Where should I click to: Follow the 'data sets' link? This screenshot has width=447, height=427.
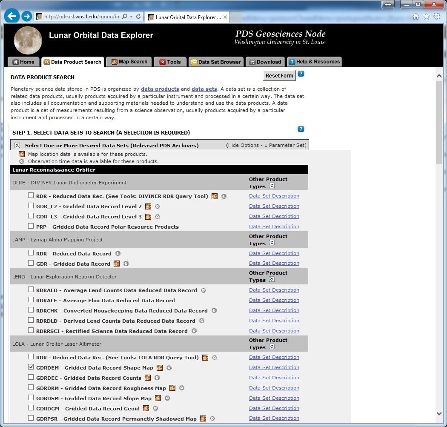(204, 89)
